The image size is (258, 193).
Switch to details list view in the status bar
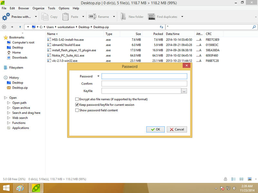coord(233,179)
